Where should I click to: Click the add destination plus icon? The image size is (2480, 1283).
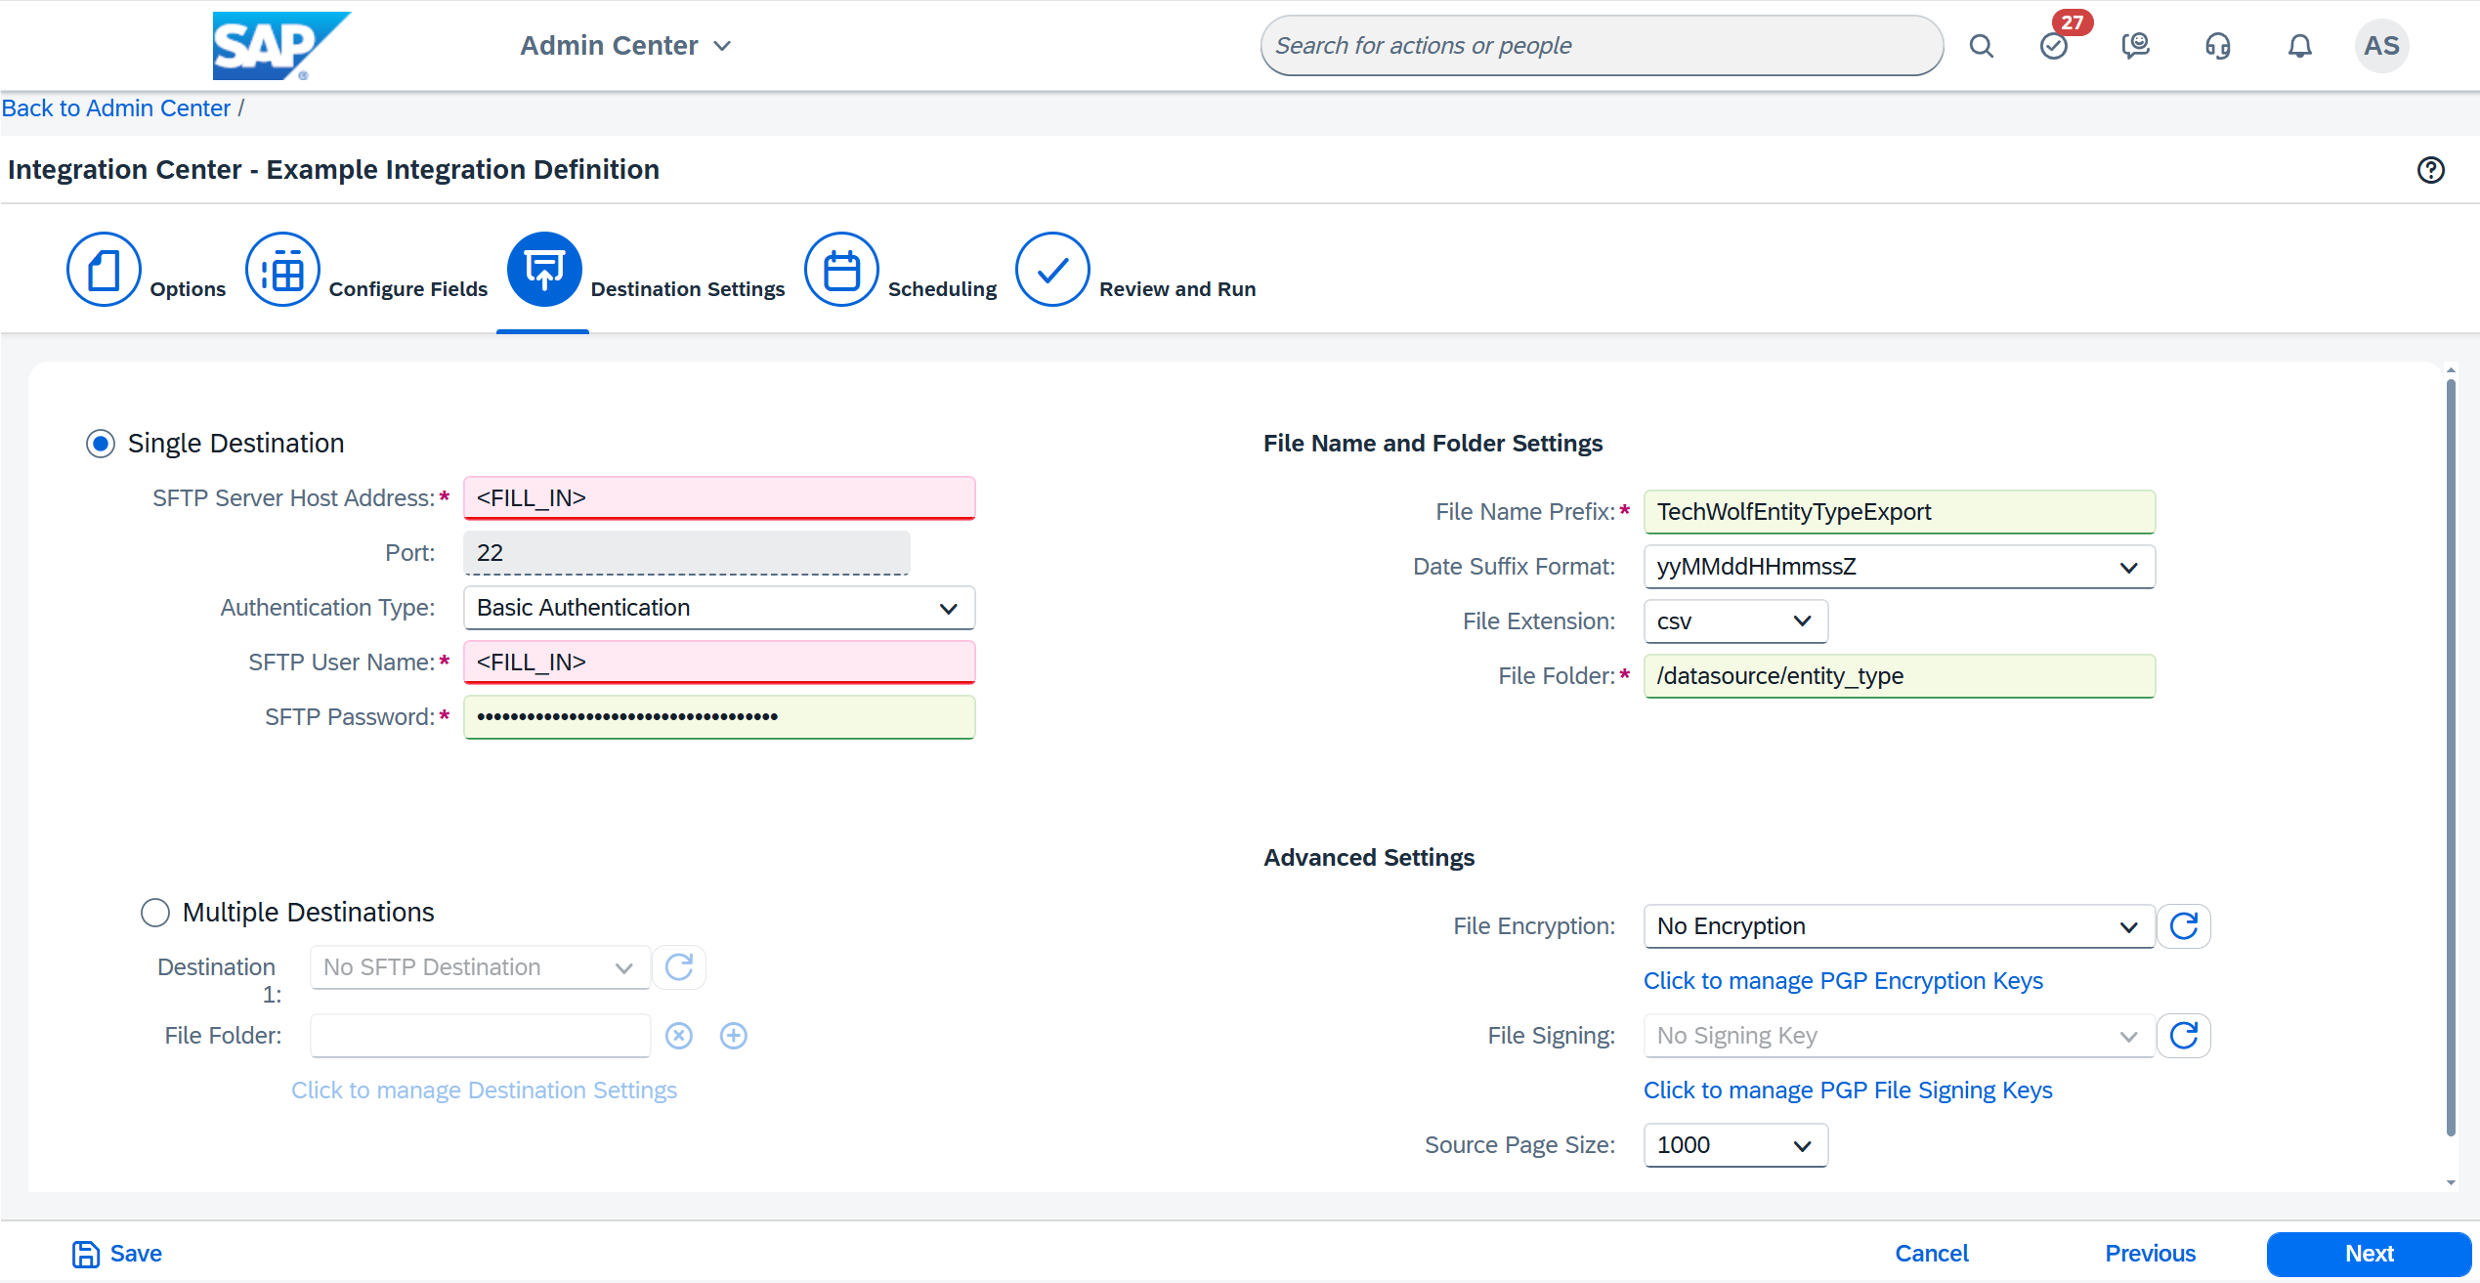click(733, 1036)
